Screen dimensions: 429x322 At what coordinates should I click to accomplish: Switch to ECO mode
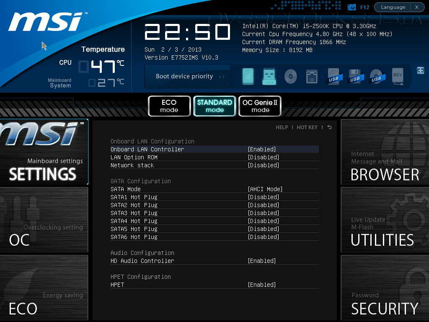click(x=169, y=106)
